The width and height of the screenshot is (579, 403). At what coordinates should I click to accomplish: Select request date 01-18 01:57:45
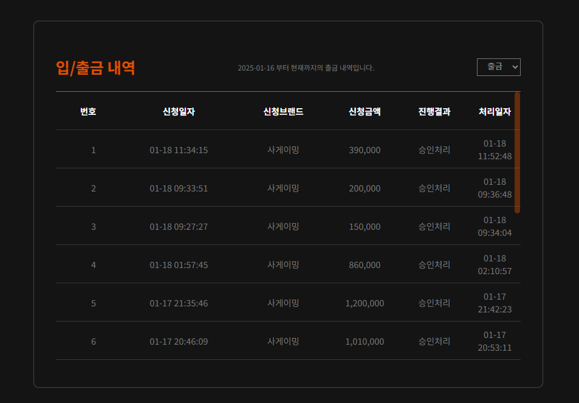click(x=179, y=265)
